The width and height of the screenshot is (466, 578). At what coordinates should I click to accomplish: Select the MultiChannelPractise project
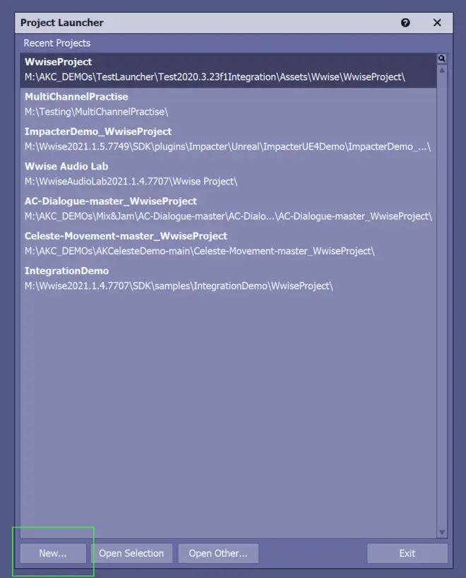pyautogui.click(x=228, y=105)
